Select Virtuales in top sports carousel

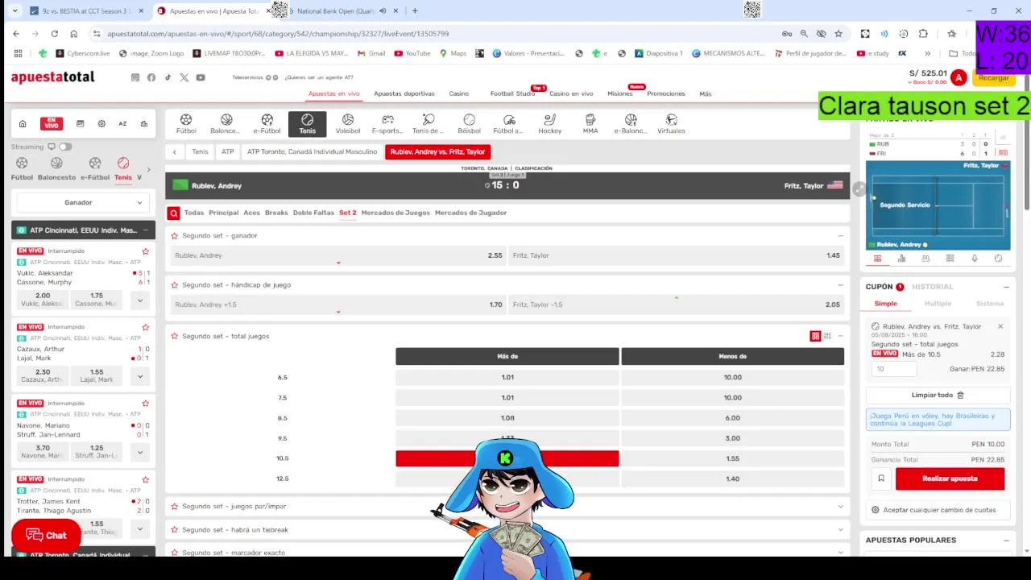click(671, 124)
